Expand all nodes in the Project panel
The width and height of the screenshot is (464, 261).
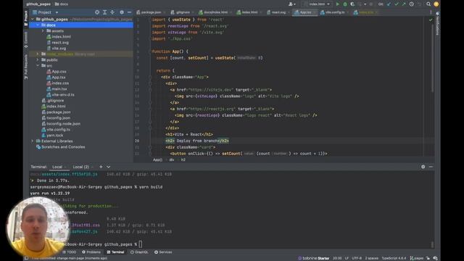(x=104, y=12)
